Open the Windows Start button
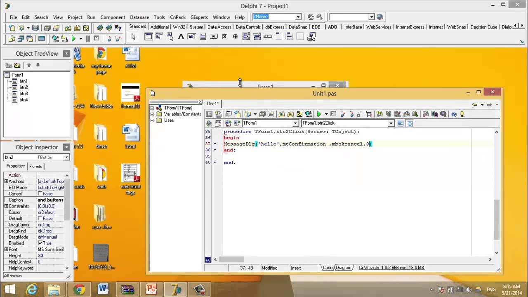This screenshot has width=528, height=297. (x=10, y=289)
